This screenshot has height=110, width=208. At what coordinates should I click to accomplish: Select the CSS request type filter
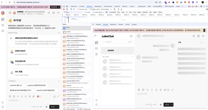coord(123,12)
